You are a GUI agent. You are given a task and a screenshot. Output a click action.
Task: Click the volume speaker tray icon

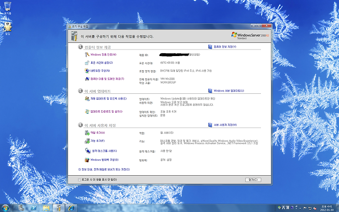pyautogui.click(x=315, y=208)
